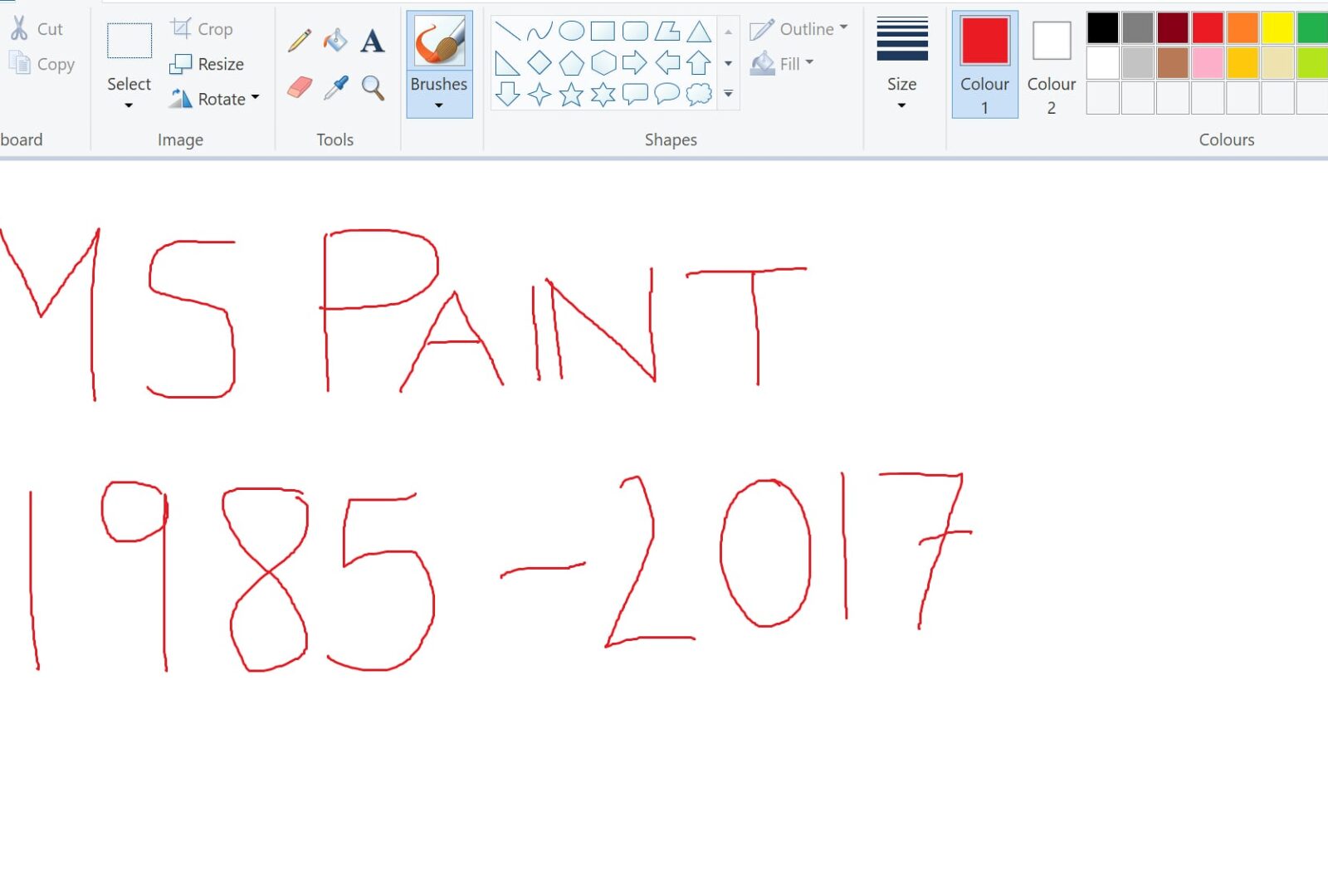Choose the Hexagon shape
Image resolution: width=1328 pixels, height=886 pixels.
(603, 63)
